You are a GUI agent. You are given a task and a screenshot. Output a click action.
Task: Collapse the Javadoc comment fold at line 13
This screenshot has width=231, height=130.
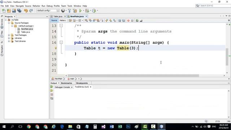pos(61,26)
